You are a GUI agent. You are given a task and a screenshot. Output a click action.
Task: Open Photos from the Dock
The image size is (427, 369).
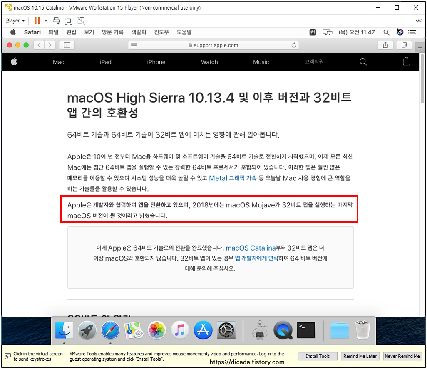click(156, 331)
